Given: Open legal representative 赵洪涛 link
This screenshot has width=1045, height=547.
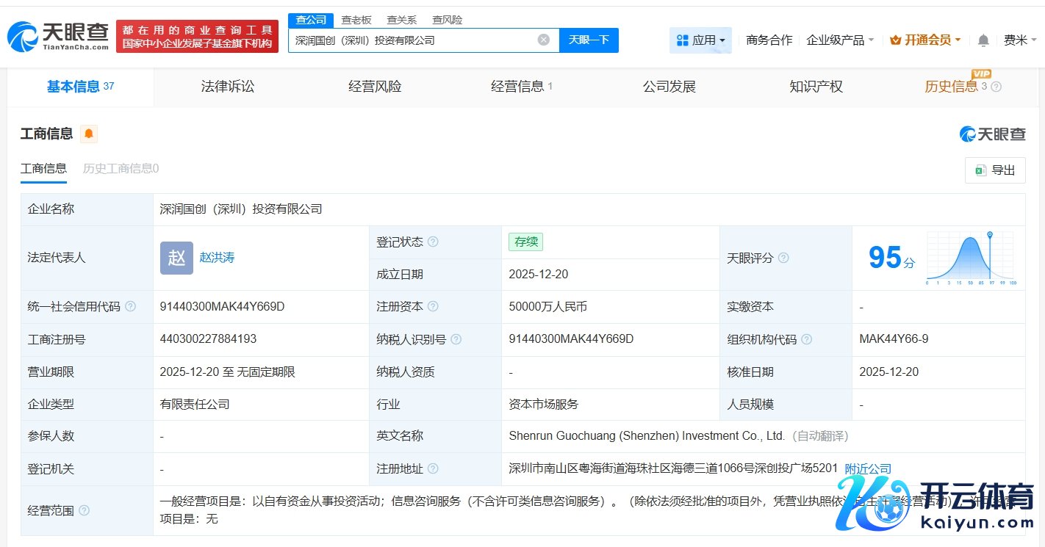Looking at the screenshot, I should pos(217,258).
